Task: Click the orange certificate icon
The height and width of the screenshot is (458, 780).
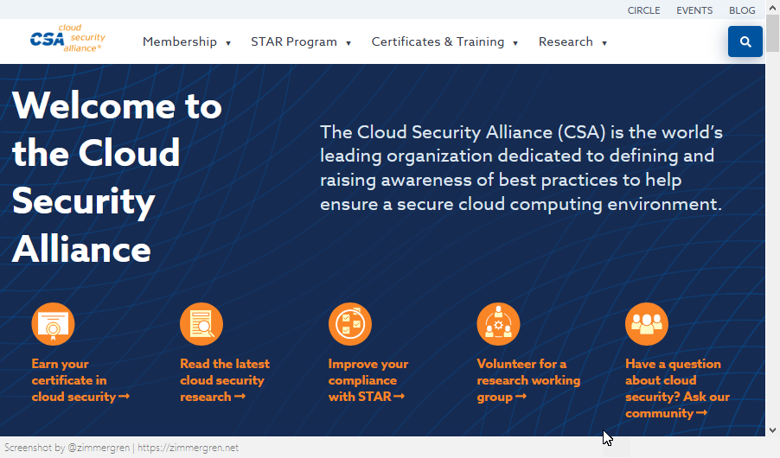Action: click(x=53, y=325)
